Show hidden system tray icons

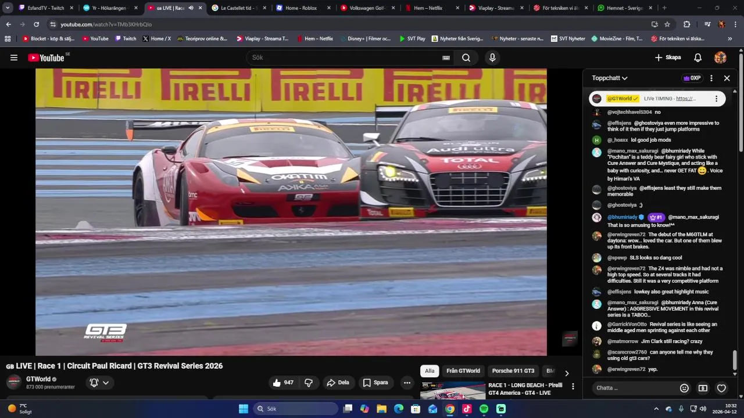coord(656,409)
